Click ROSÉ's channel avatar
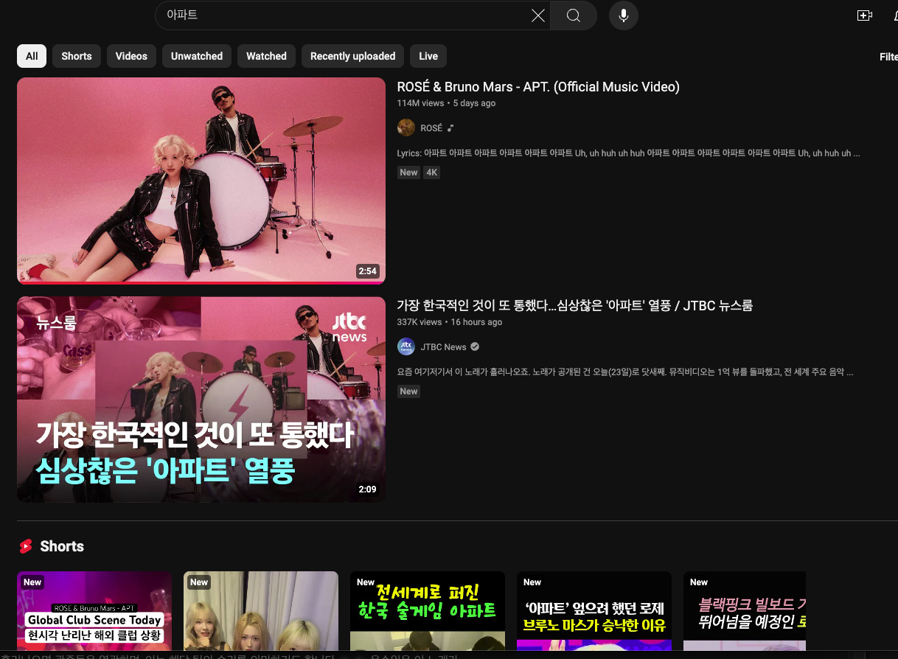 [406, 127]
